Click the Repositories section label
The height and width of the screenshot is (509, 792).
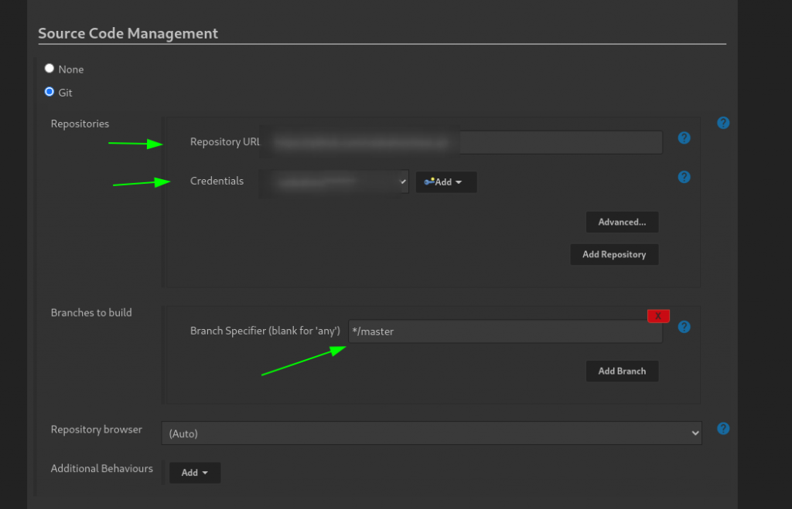(80, 124)
